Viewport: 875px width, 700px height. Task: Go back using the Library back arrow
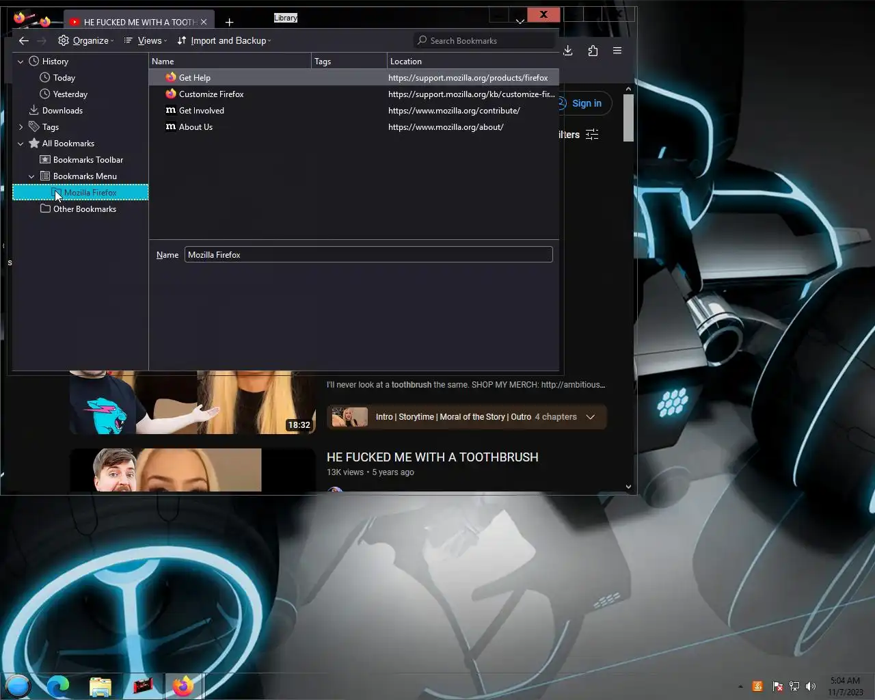[23, 41]
